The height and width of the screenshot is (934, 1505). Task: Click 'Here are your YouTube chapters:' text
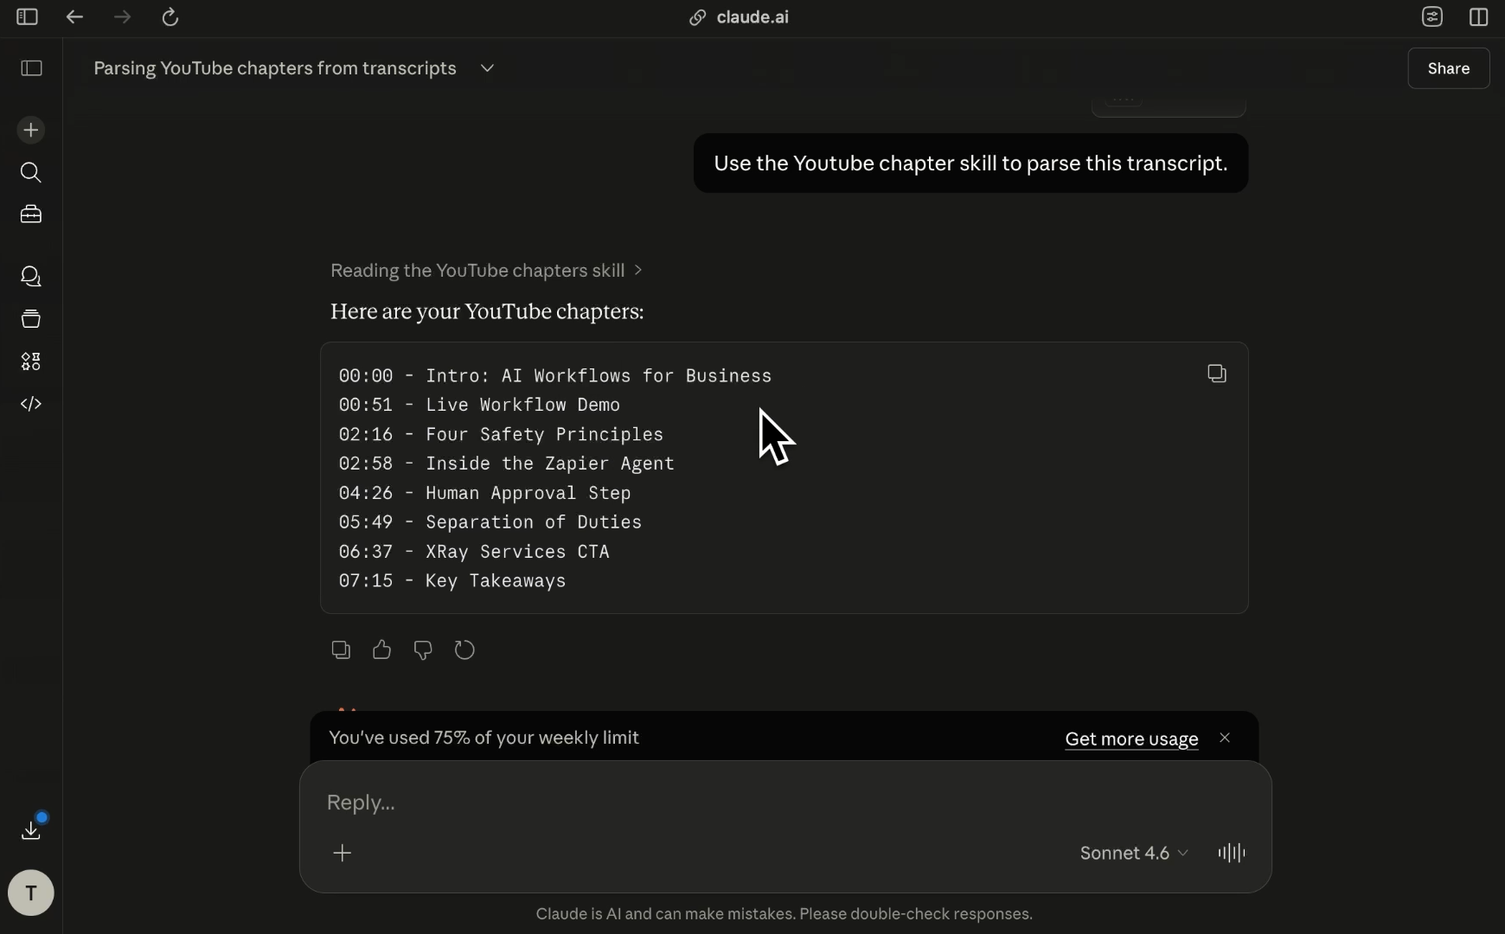click(487, 312)
